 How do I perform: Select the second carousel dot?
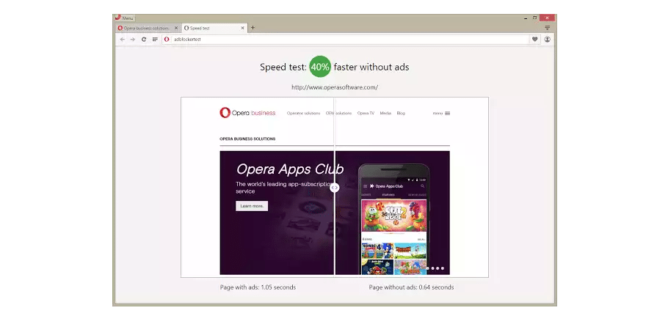coord(432,268)
